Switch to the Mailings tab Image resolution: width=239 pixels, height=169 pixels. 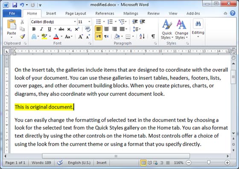[131, 13]
